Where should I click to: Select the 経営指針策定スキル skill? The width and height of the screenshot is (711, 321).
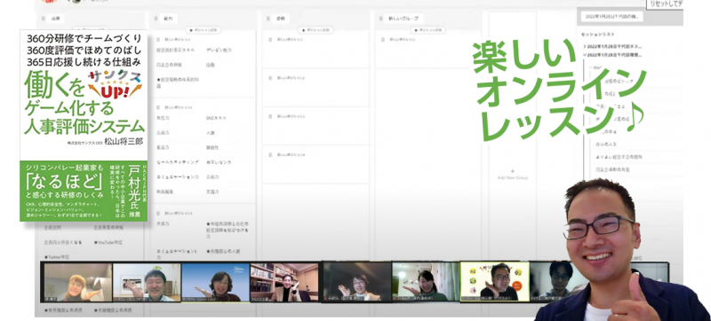pos(174,51)
